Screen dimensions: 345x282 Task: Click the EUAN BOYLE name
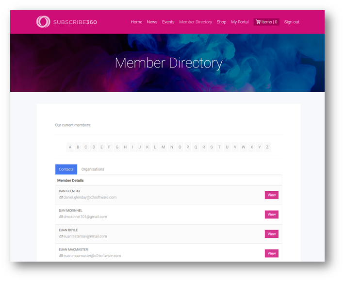[68, 230]
